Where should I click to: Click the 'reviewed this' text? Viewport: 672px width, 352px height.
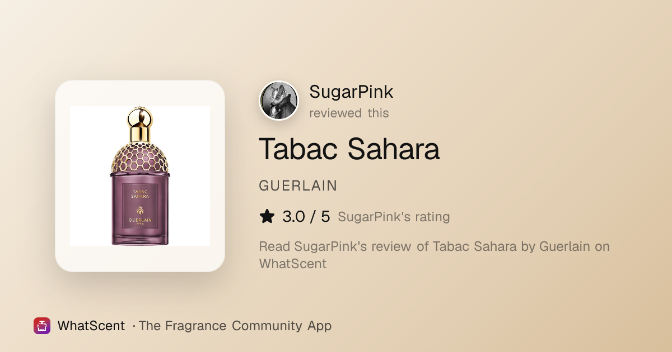[x=349, y=113]
